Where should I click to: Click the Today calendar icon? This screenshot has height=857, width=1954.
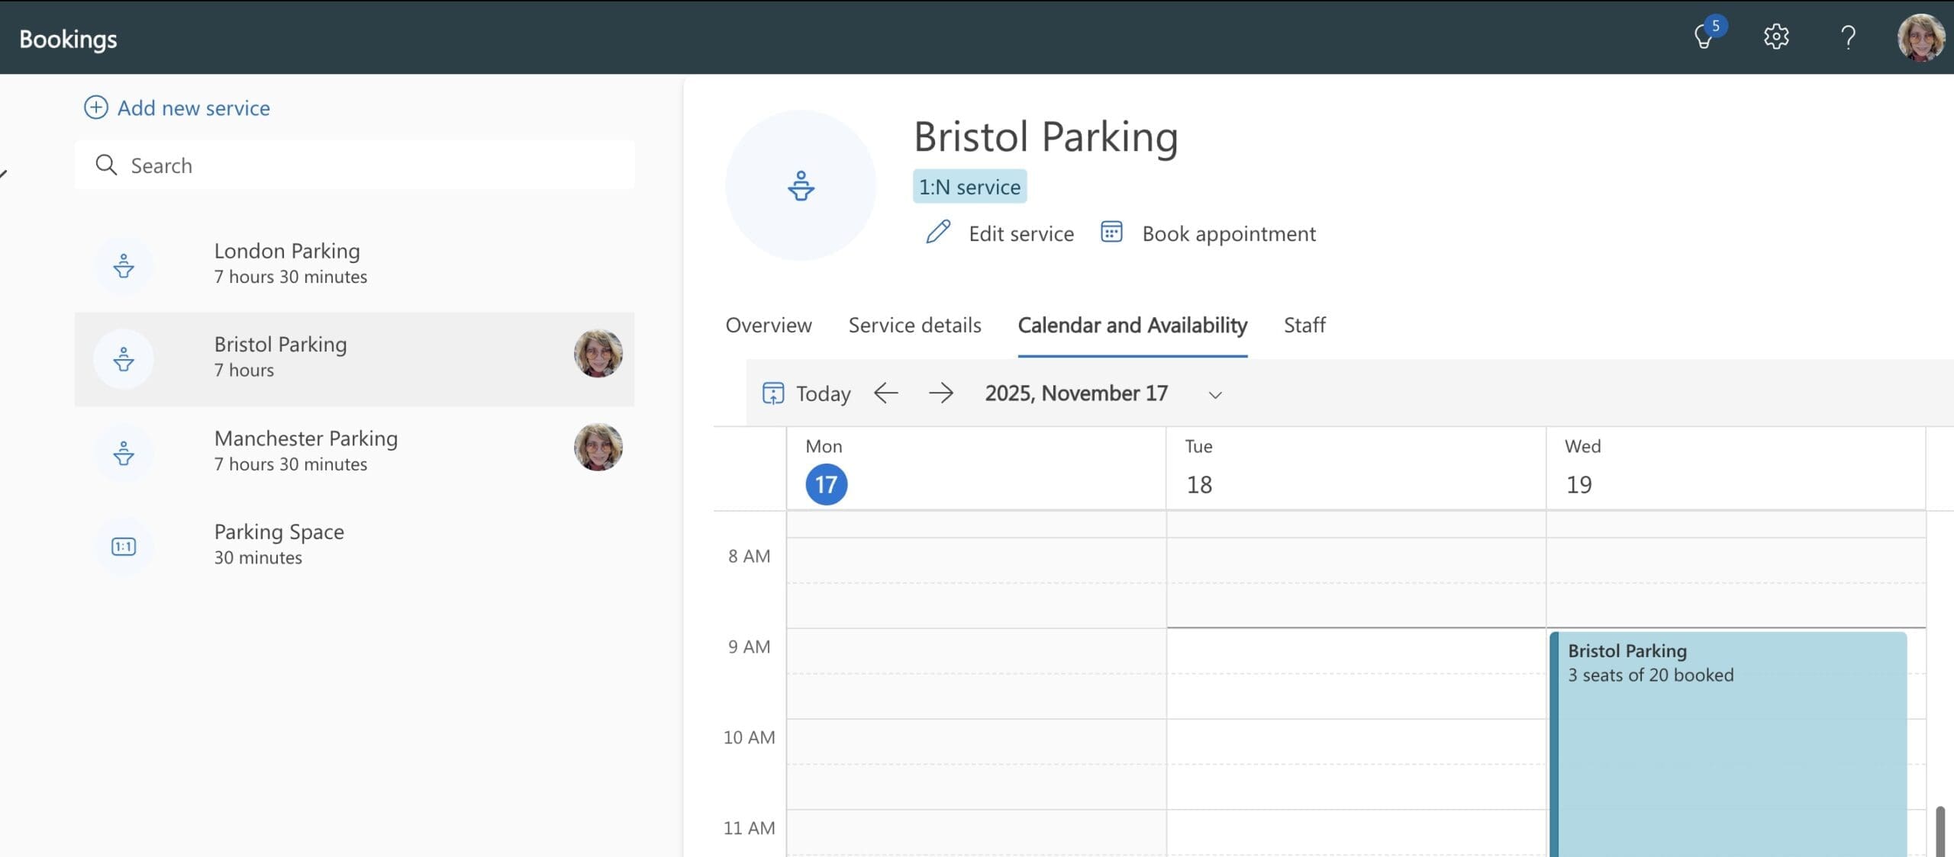[x=772, y=393]
